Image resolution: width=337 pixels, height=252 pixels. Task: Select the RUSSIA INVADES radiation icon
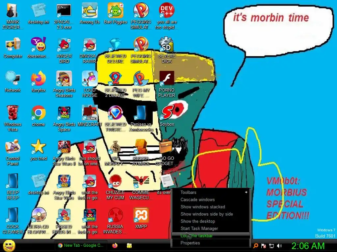pos(116,221)
